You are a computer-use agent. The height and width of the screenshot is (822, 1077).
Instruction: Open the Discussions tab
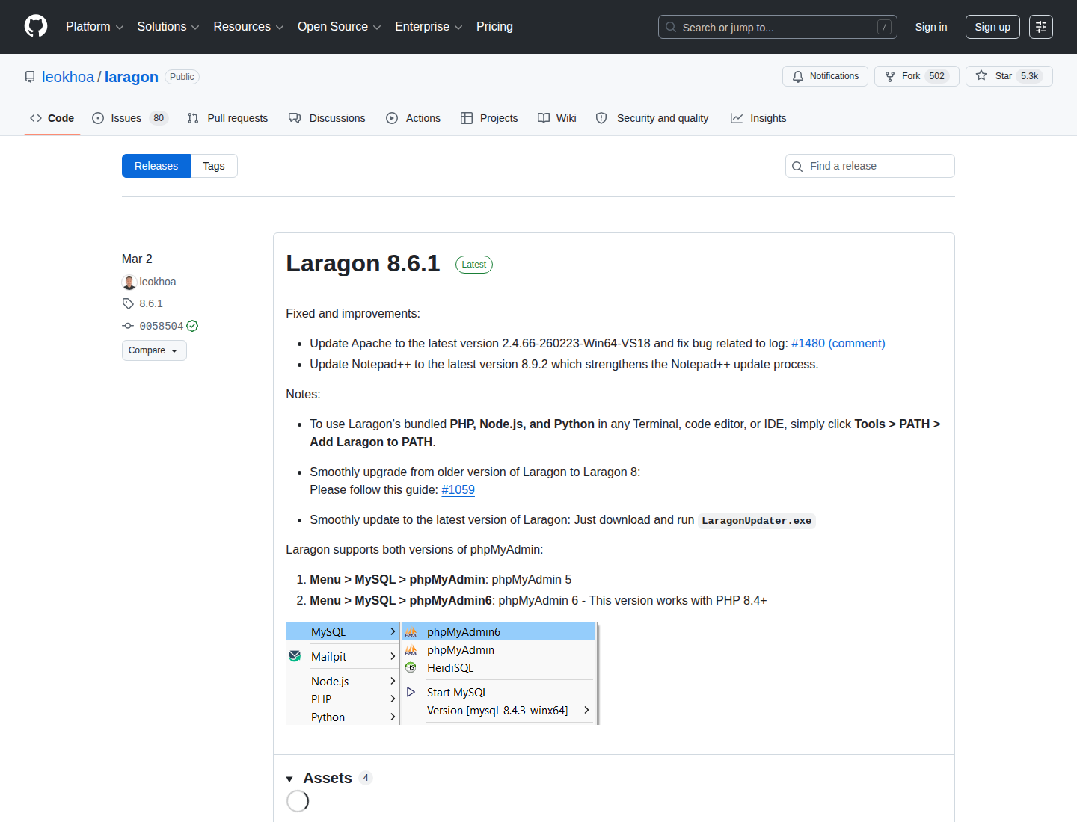327,118
